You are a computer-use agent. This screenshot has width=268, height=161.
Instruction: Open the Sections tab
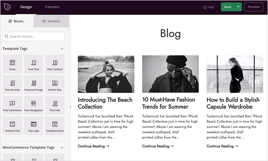pyautogui.click(x=51, y=21)
